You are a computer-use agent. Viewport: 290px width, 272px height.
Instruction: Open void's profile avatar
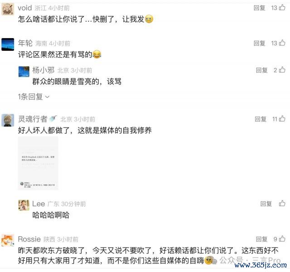click(8, 9)
